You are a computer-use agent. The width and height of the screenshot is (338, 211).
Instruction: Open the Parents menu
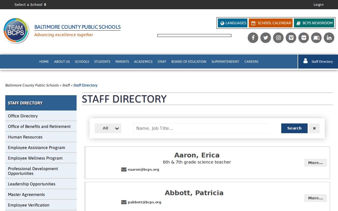[122, 61]
